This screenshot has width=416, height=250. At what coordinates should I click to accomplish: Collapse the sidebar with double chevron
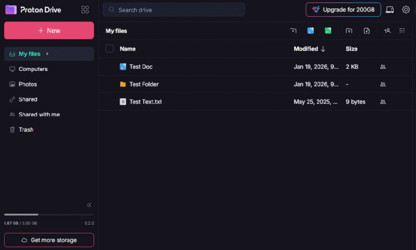tap(89, 205)
